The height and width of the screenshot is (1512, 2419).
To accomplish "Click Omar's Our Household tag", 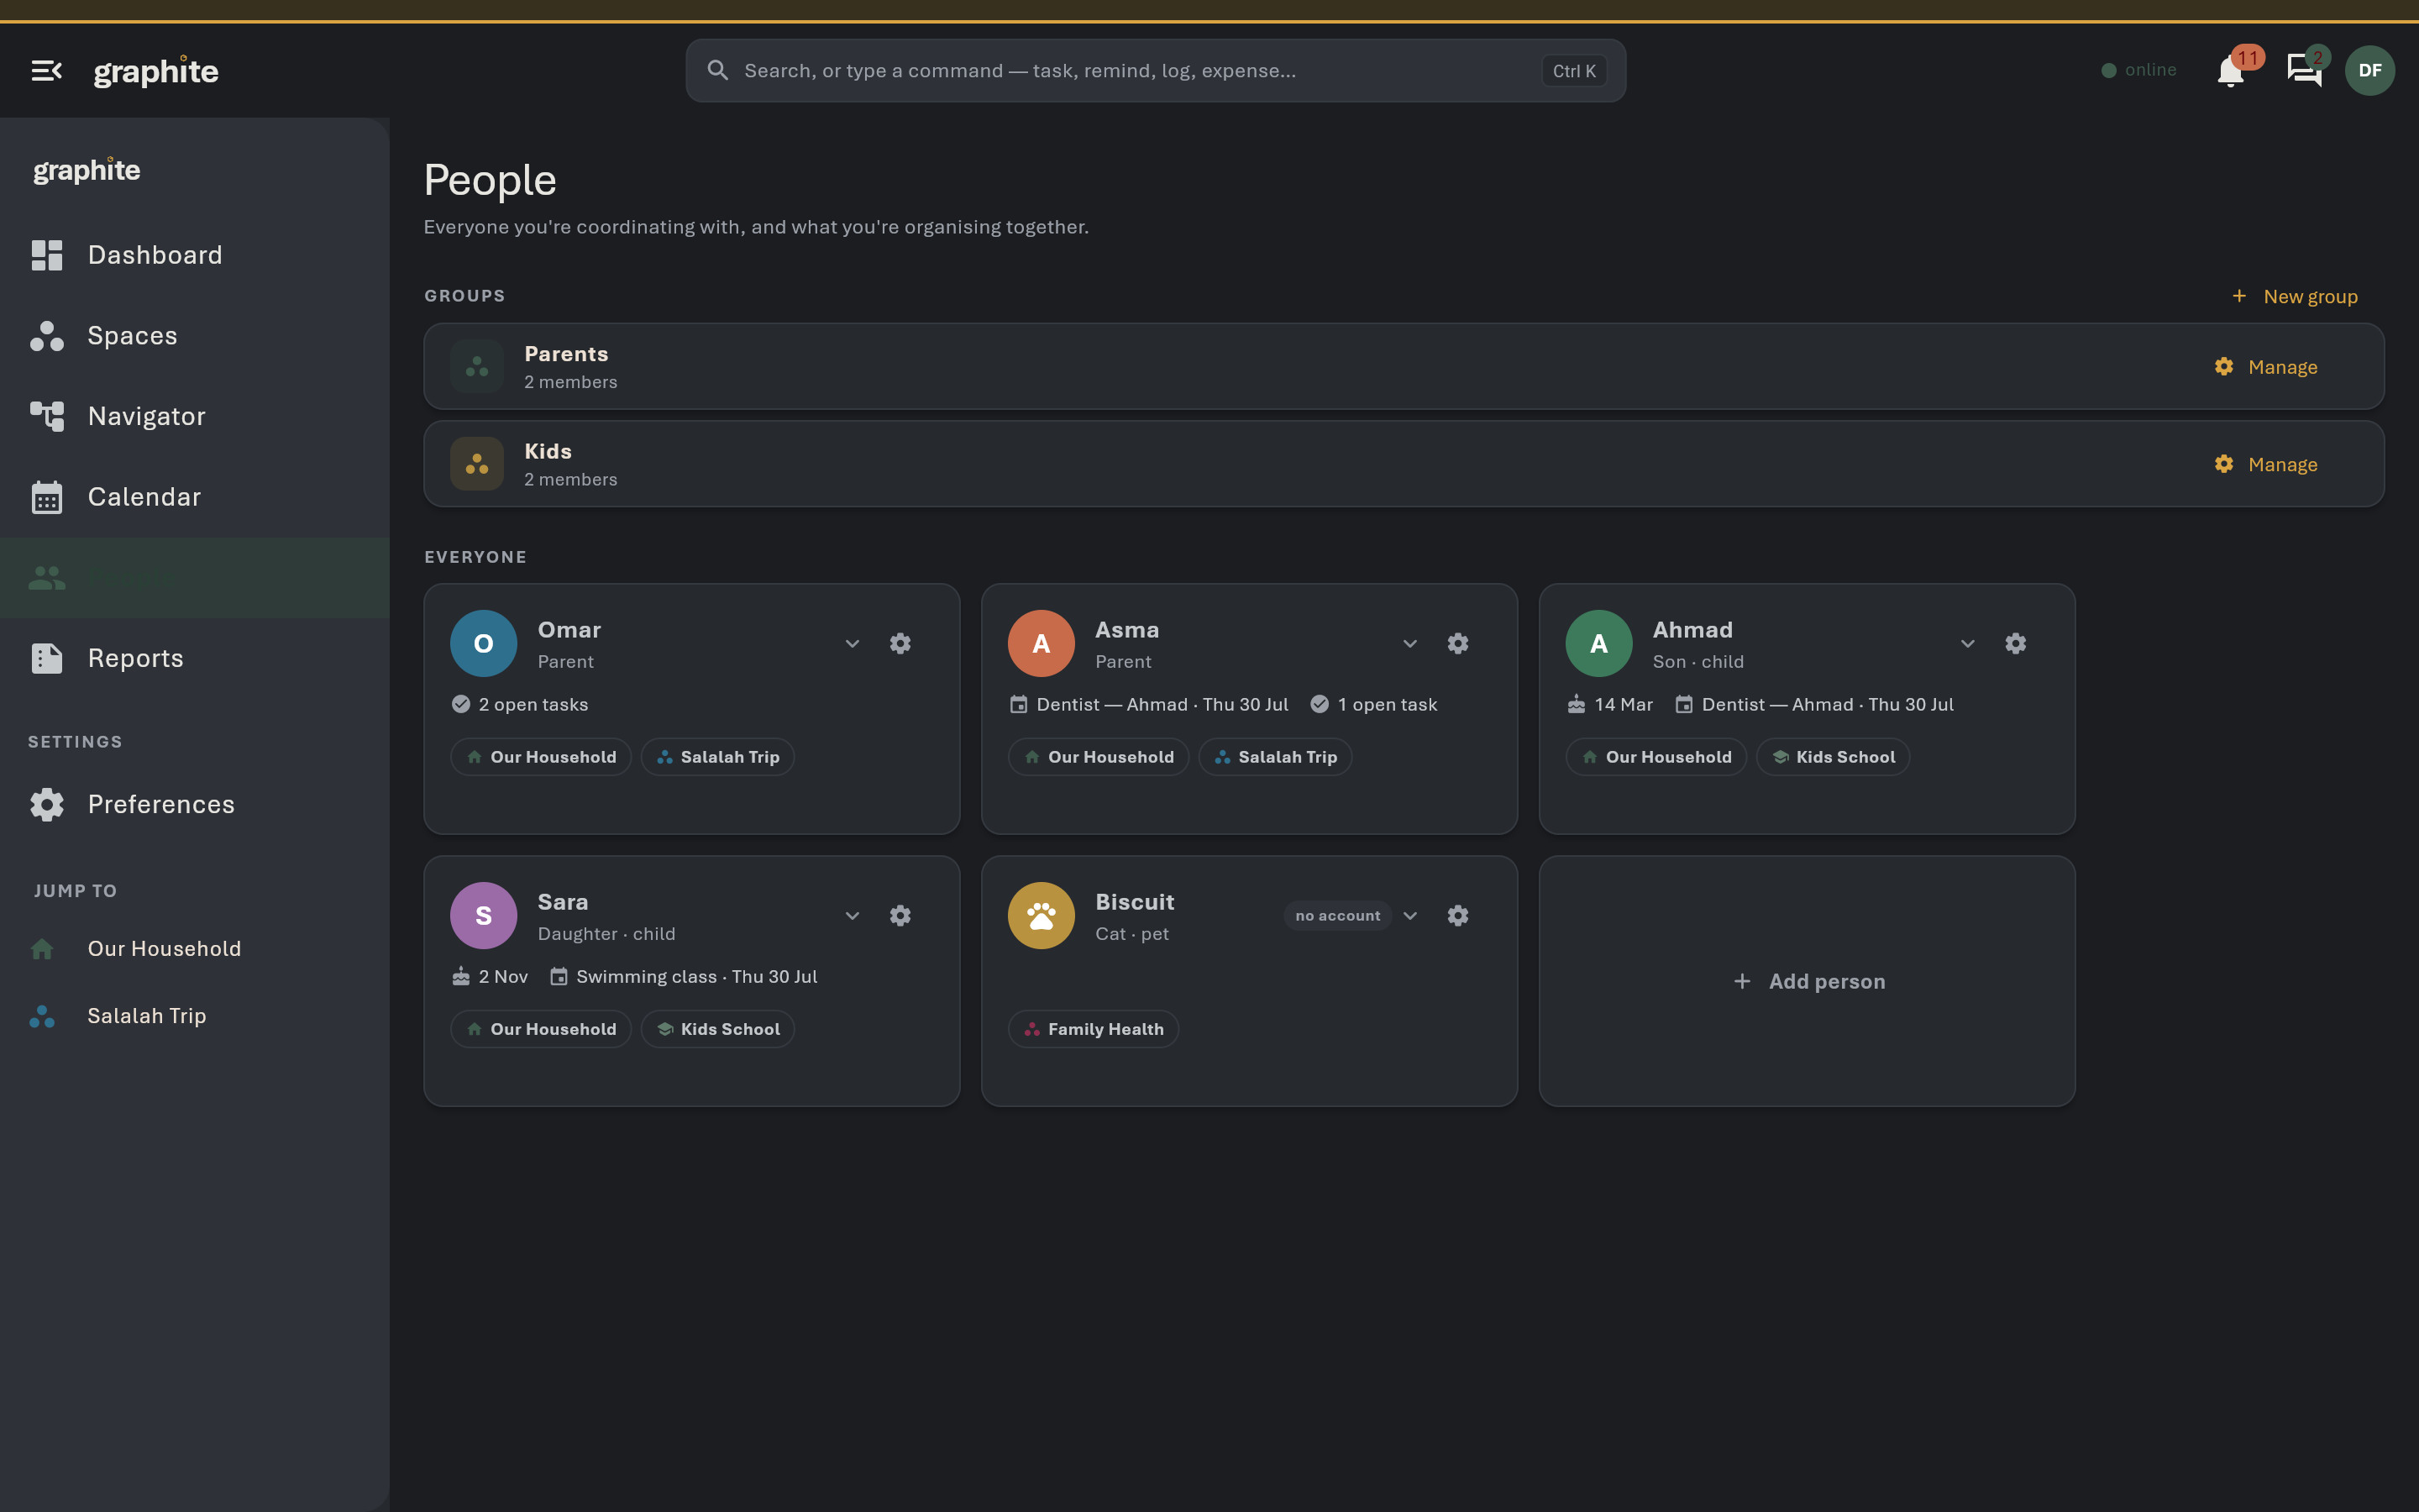I will (x=541, y=757).
